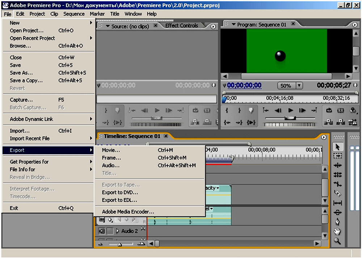Select the Ripple Edit tool
Image resolution: width=362 pixels, height=259 pixels.
tap(337, 165)
